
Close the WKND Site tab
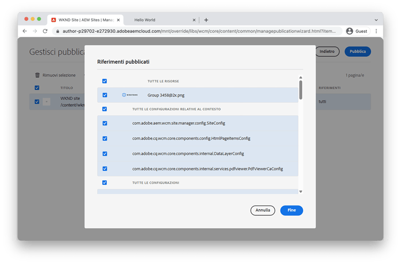[x=118, y=20]
